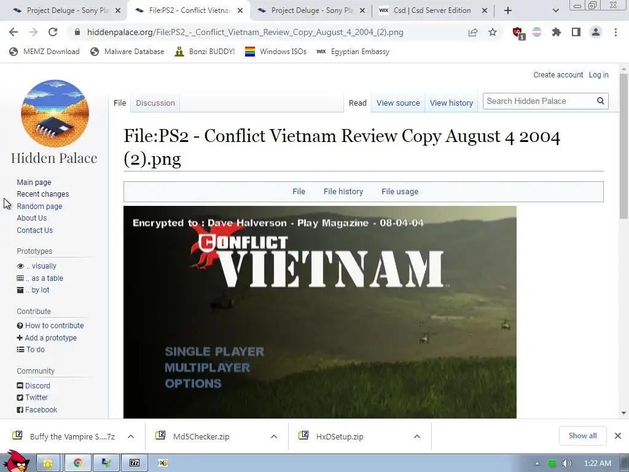Click the volume speaker tray icon

click(x=566, y=463)
